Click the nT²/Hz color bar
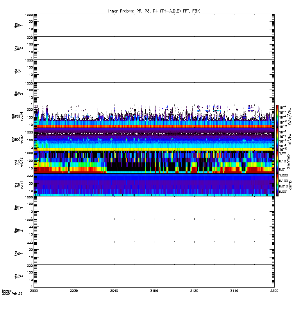293x313 pixels. click(x=277, y=139)
